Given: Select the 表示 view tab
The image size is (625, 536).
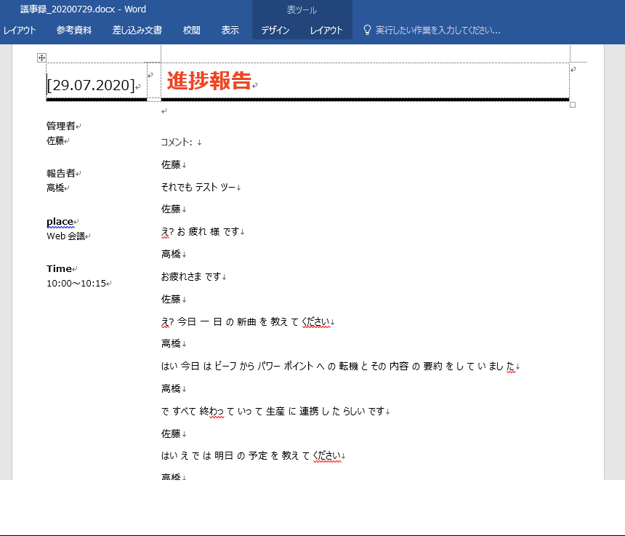Looking at the screenshot, I should [230, 31].
